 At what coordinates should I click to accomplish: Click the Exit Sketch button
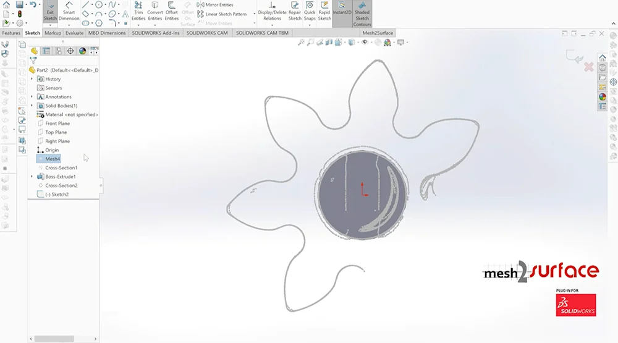click(x=50, y=12)
